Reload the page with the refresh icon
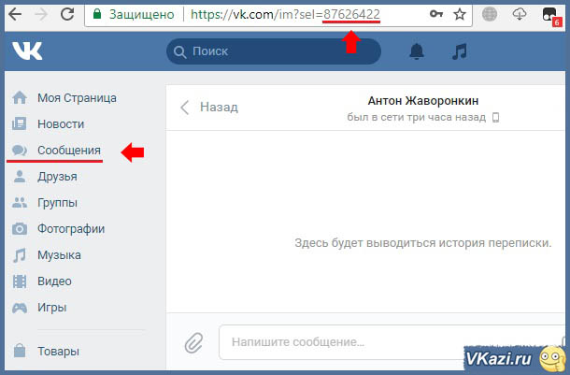570x375 pixels. point(67,14)
